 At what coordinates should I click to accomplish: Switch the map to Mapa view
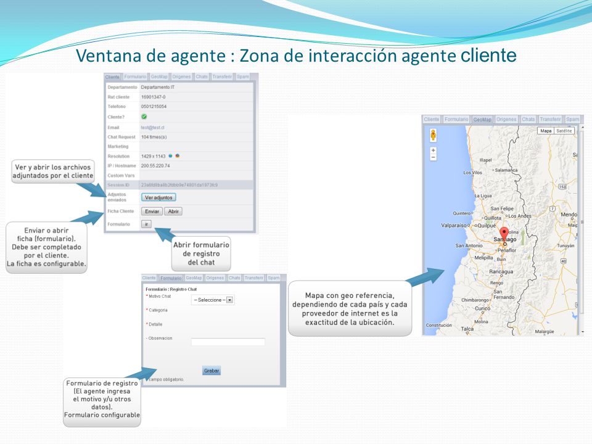point(546,131)
